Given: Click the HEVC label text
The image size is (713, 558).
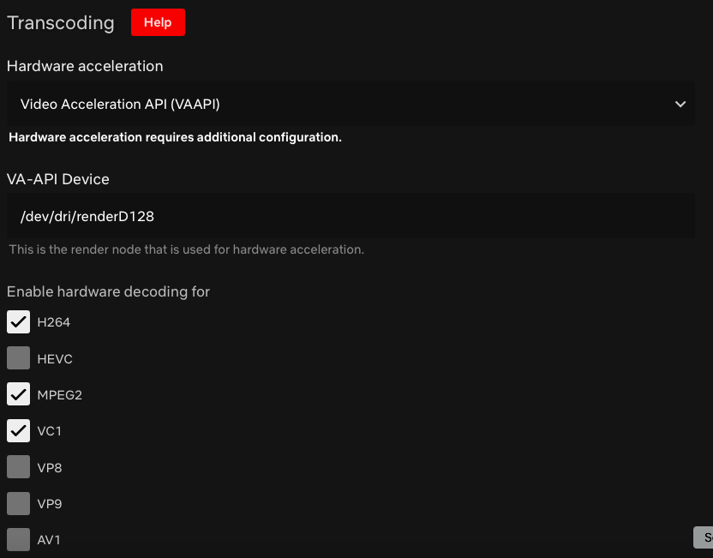Looking at the screenshot, I should click(x=55, y=359).
